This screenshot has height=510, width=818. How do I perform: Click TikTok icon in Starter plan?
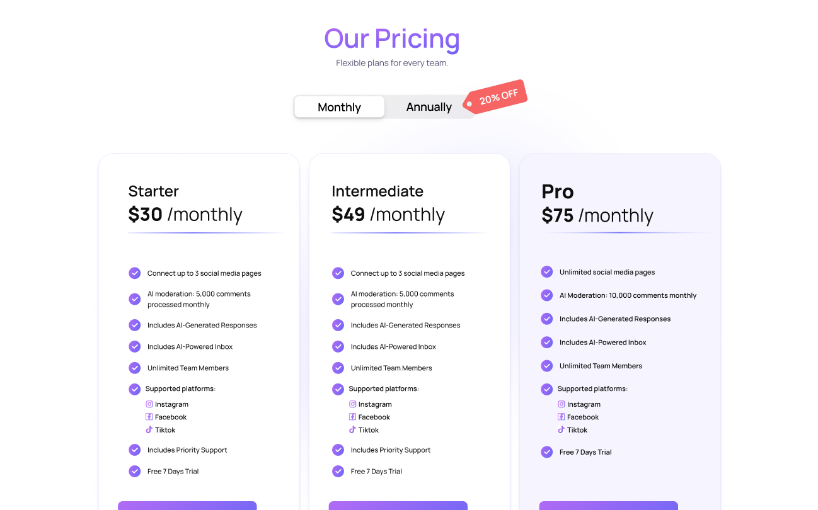pyautogui.click(x=149, y=430)
